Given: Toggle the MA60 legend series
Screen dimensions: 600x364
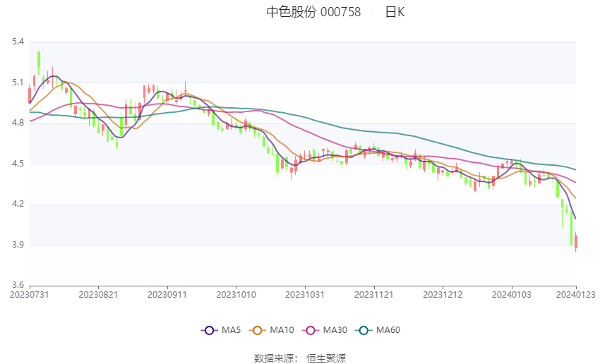Looking at the screenshot, I should point(378,330).
